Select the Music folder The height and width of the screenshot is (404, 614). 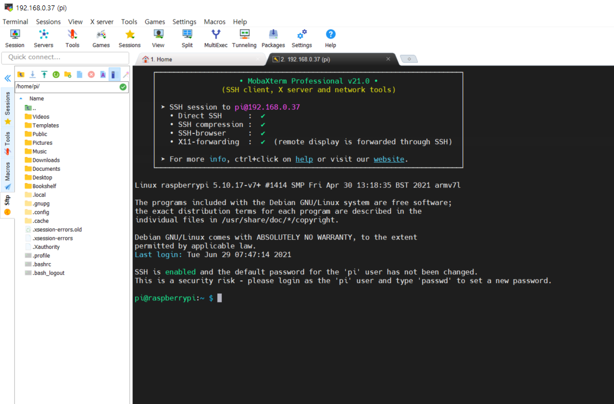click(36, 152)
